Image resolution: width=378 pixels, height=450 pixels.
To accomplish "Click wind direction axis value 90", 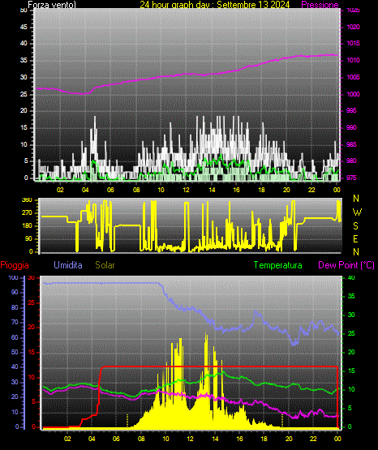I will pos(28,238).
